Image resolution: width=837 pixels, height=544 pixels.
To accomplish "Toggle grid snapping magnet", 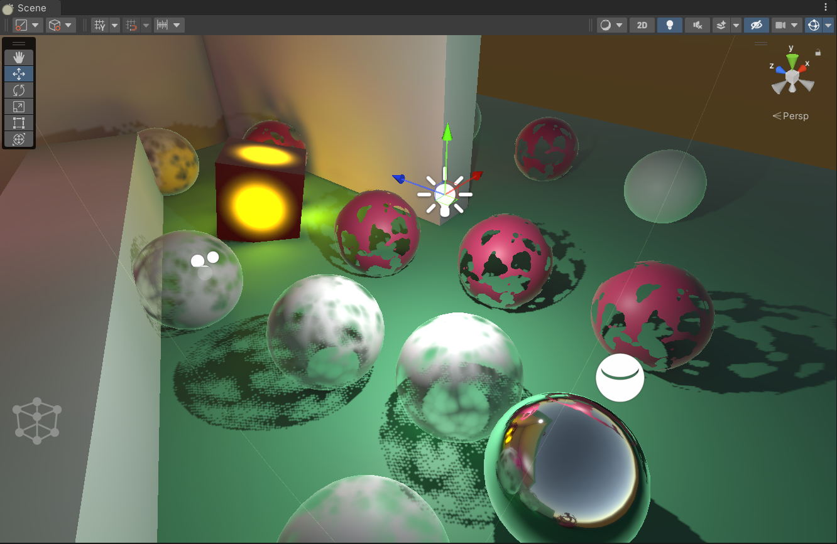I will (131, 25).
